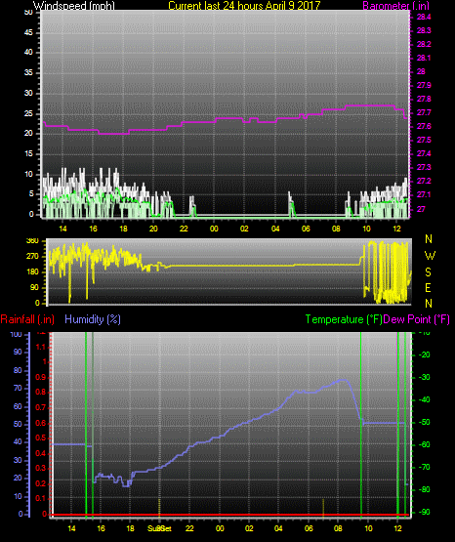Click the 100 value on humidity axis
The height and width of the screenshot is (542, 455).
coord(17,335)
